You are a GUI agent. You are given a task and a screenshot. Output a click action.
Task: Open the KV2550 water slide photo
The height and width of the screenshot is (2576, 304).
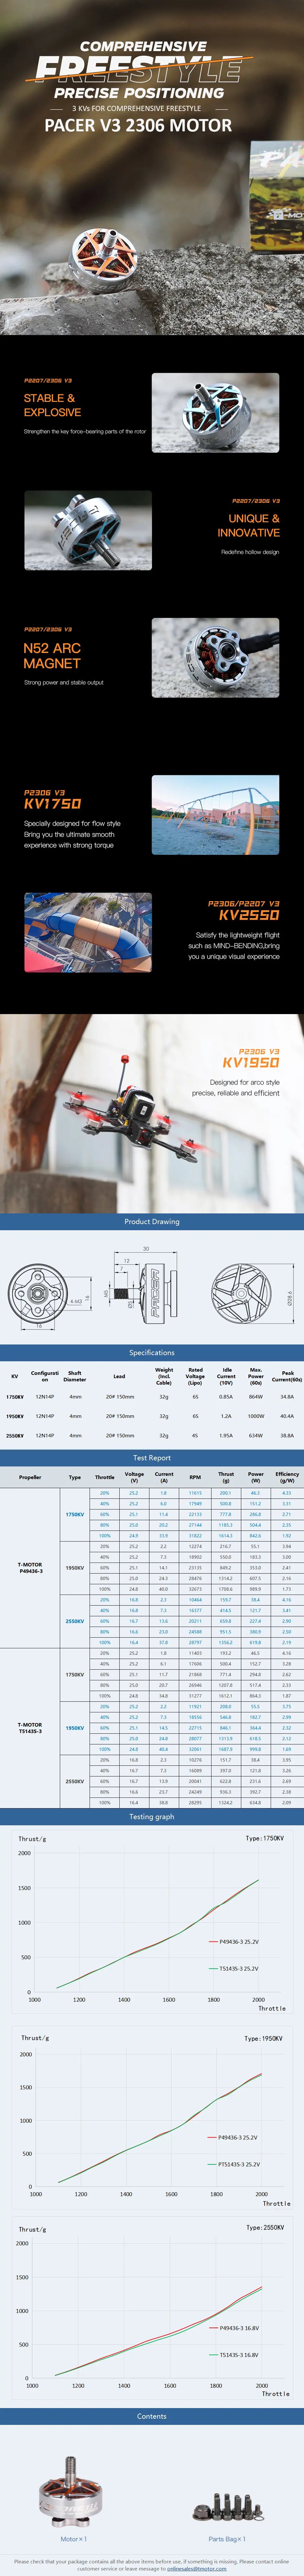[x=88, y=932]
